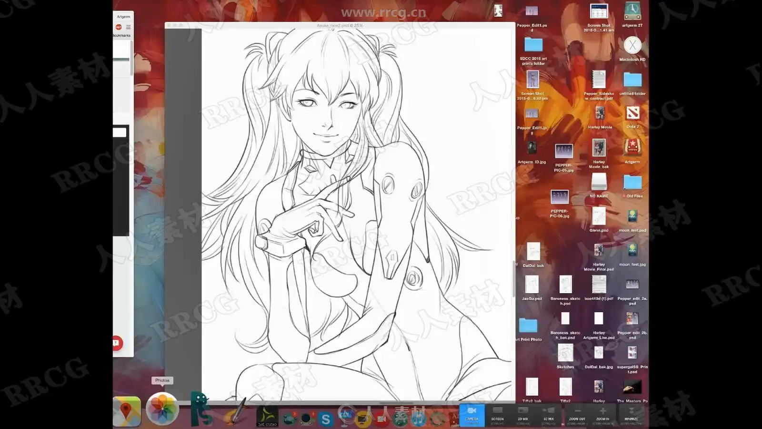The width and height of the screenshot is (762, 429).
Task: Open the hamburger menu in the Artgerm browser window
Action: pos(128,27)
